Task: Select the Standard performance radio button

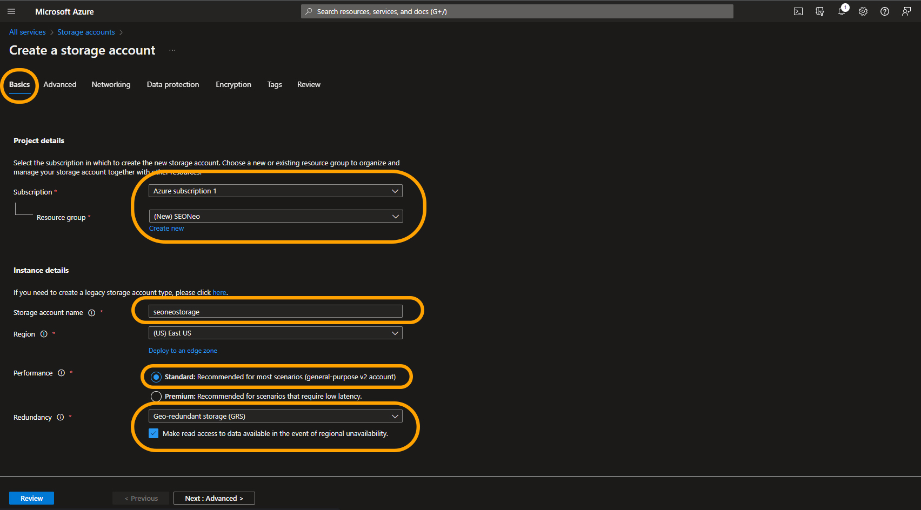Action: 156,377
